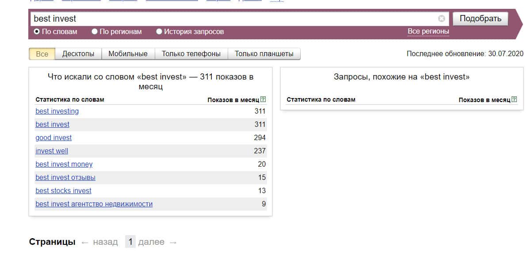Click 'Последнее обновление: 30.07.2020' text

pyautogui.click(x=465, y=54)
